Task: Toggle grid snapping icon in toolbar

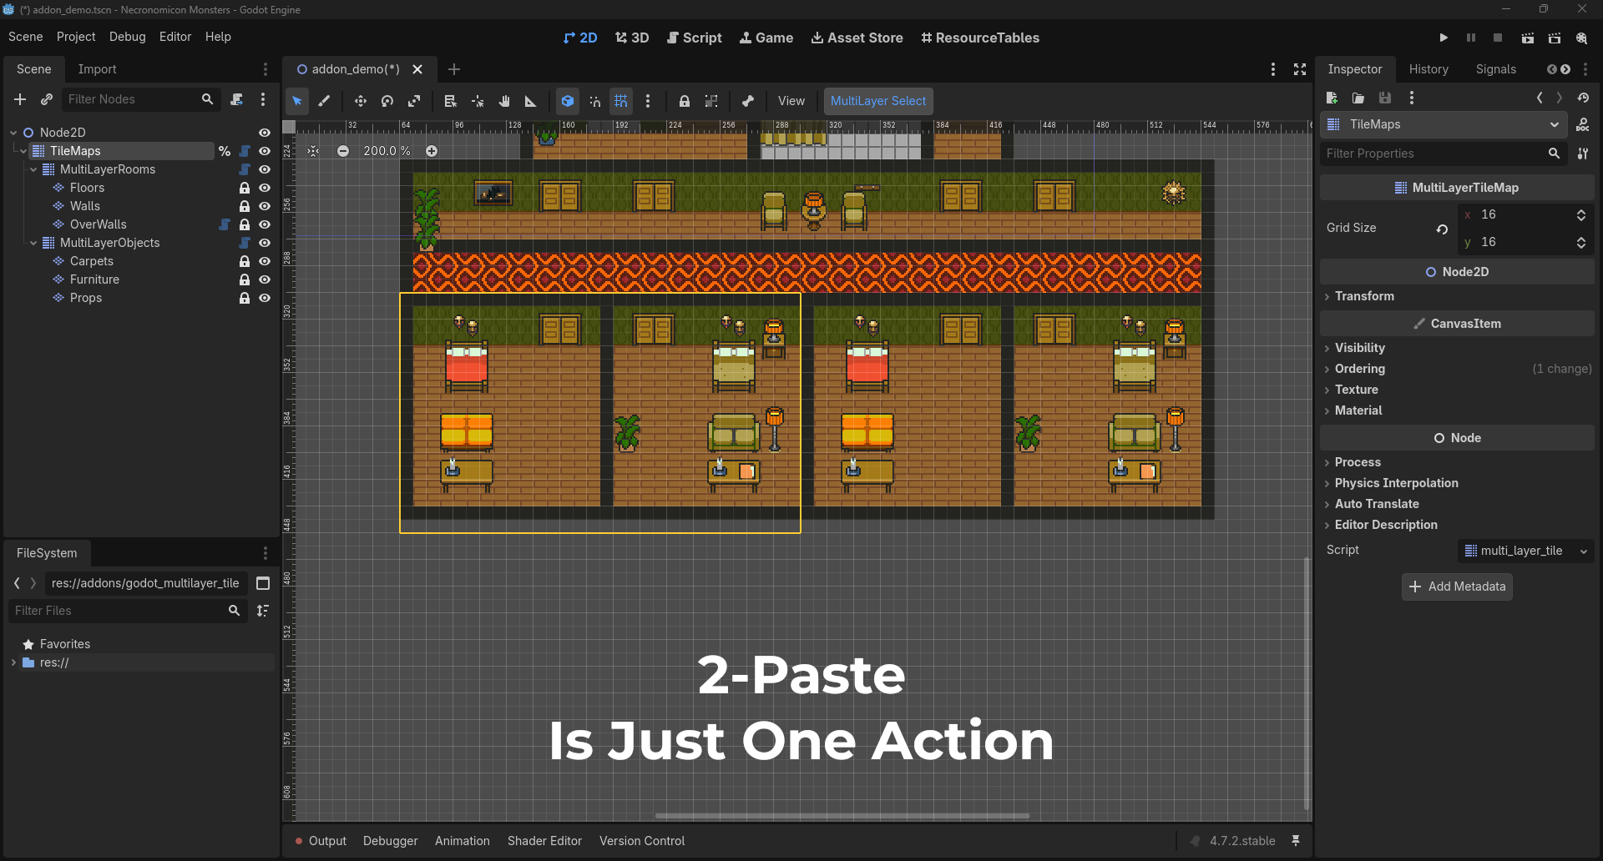Action: (621, 101)
